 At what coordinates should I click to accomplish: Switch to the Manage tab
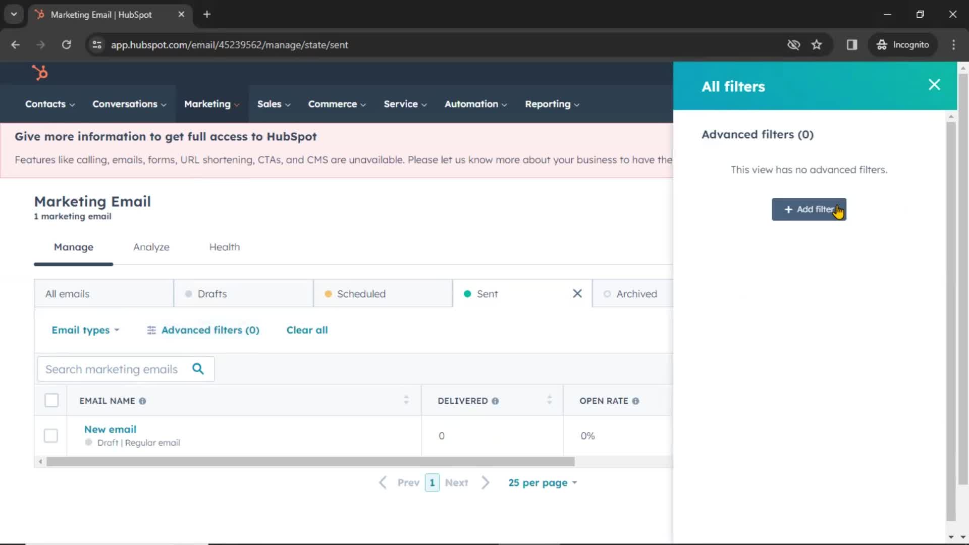(74, 247)
